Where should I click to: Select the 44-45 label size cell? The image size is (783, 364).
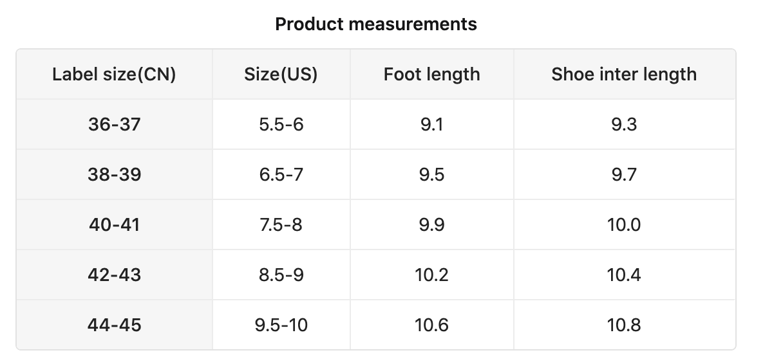pos(114,325)
